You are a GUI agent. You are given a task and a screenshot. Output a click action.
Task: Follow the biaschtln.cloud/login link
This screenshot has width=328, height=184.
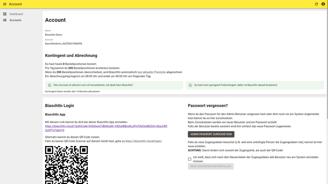143,141
